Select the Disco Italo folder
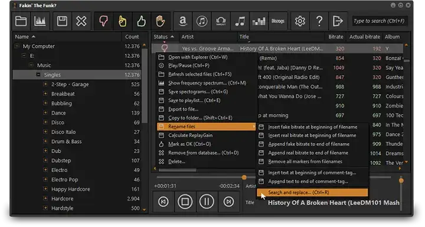The height and width of the screenshot is (227, 425). click(x=63, y=132)
